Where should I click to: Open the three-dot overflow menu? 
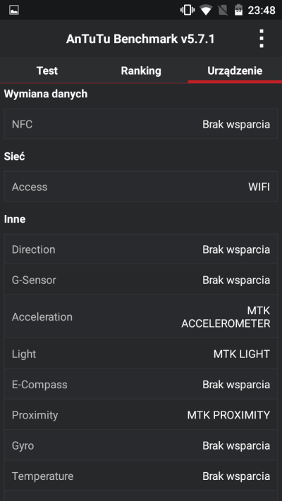pos(262,39)
